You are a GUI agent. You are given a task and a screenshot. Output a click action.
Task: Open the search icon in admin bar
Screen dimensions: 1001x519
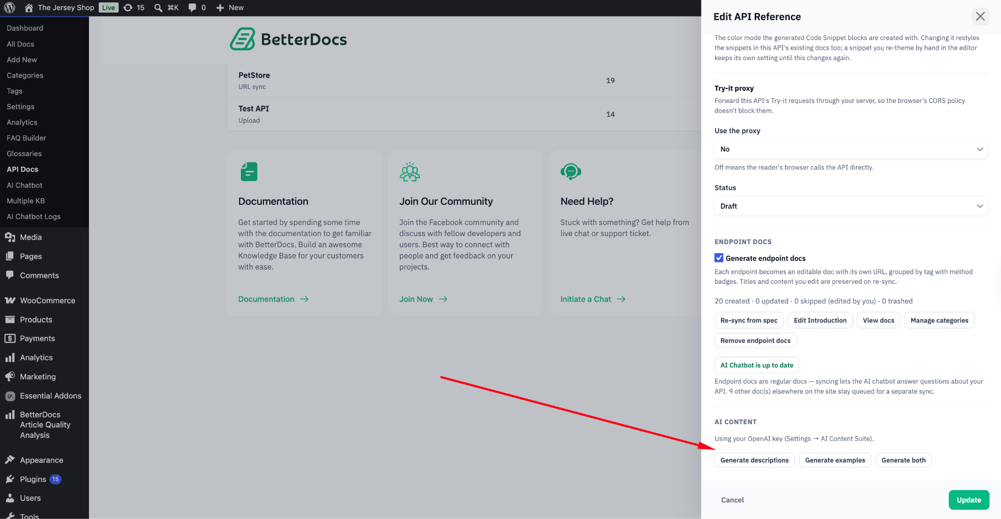(x=158, y=8)
